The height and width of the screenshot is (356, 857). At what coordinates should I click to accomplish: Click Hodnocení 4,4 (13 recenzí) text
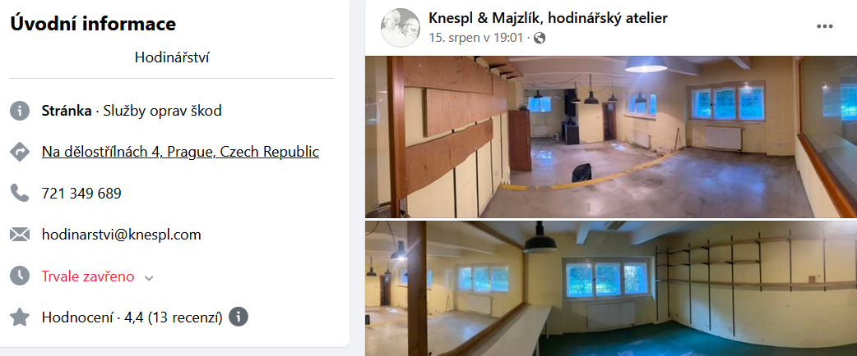click(x=132, y=317)
